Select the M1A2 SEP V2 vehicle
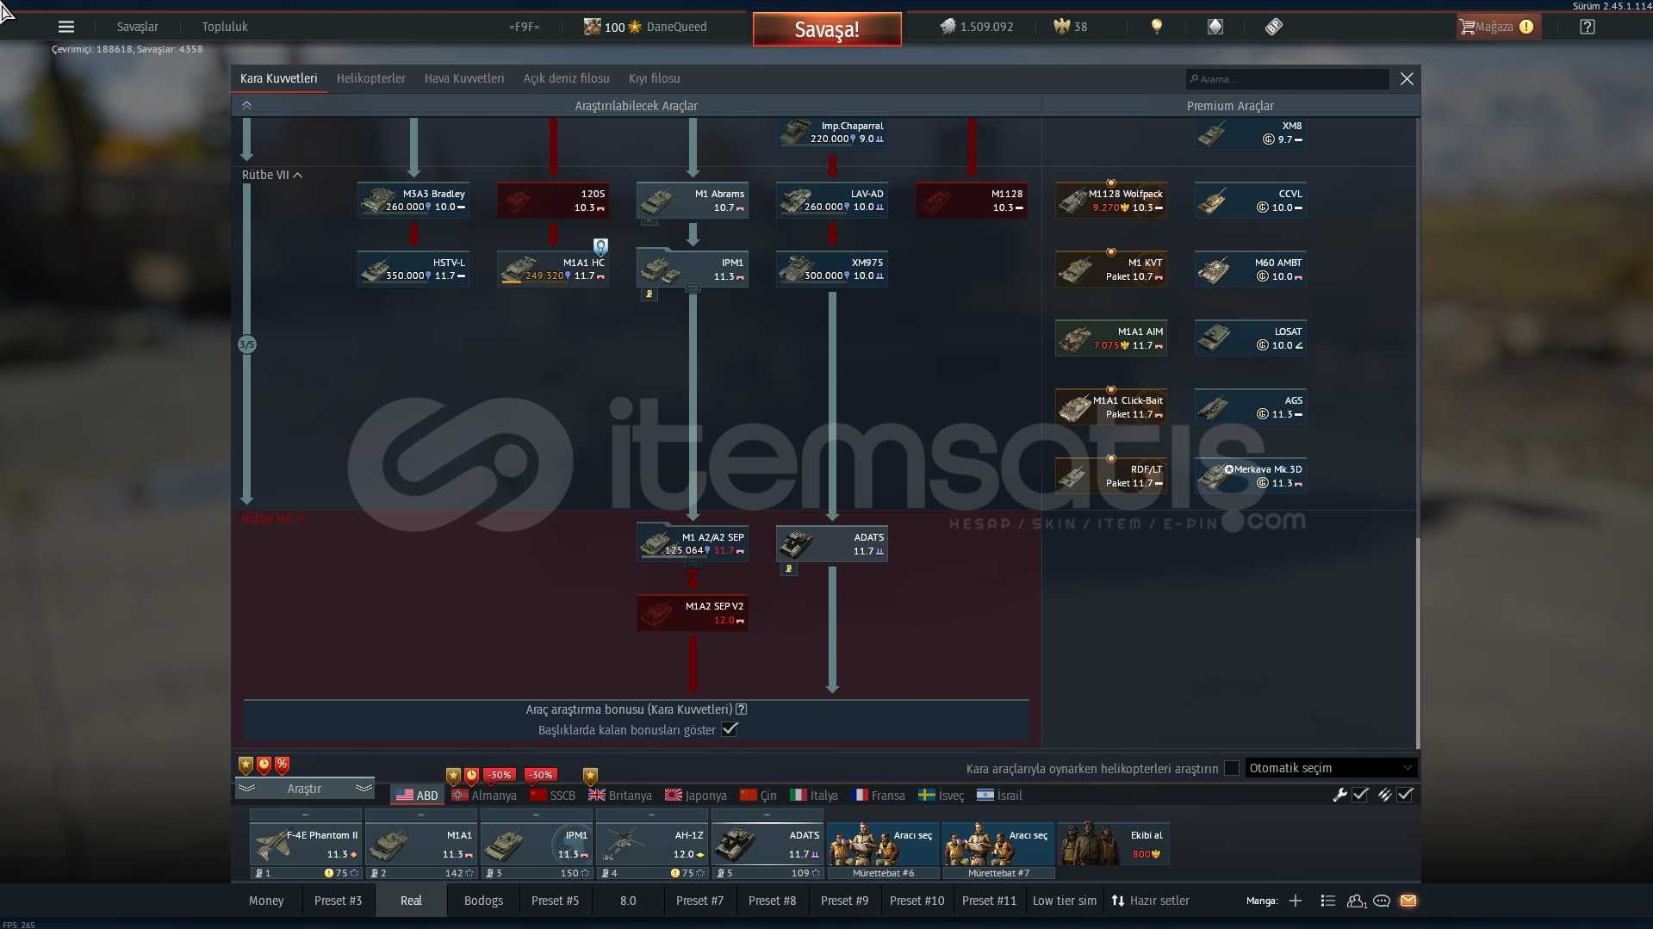The image size is (1653, 929). coord(693,613)
